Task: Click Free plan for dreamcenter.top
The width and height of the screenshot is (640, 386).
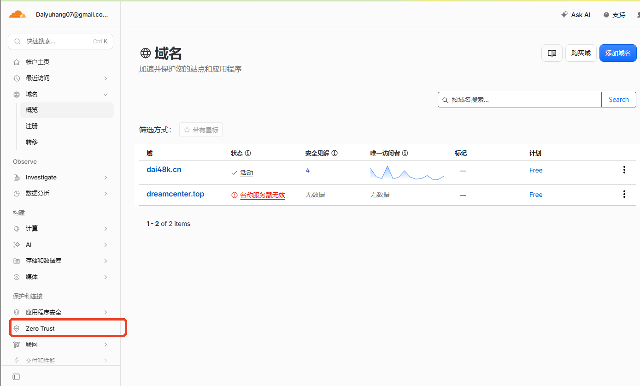Action: click(536, 195)
